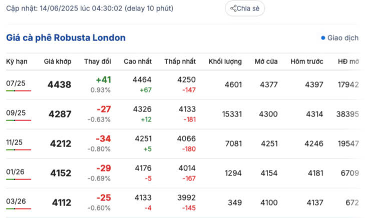Click the Thay đổi column header
The width and height of the screenshot is (367, 218).
click(98, 61)
